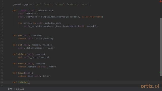Click the iniciar method name

[x=23, y=82]
